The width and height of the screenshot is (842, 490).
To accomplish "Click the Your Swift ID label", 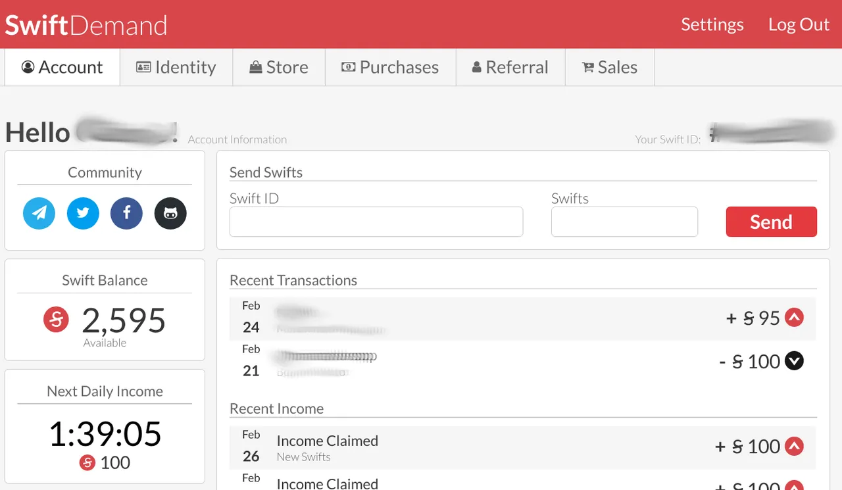I will pyautogui.click(x=668, y=139).
